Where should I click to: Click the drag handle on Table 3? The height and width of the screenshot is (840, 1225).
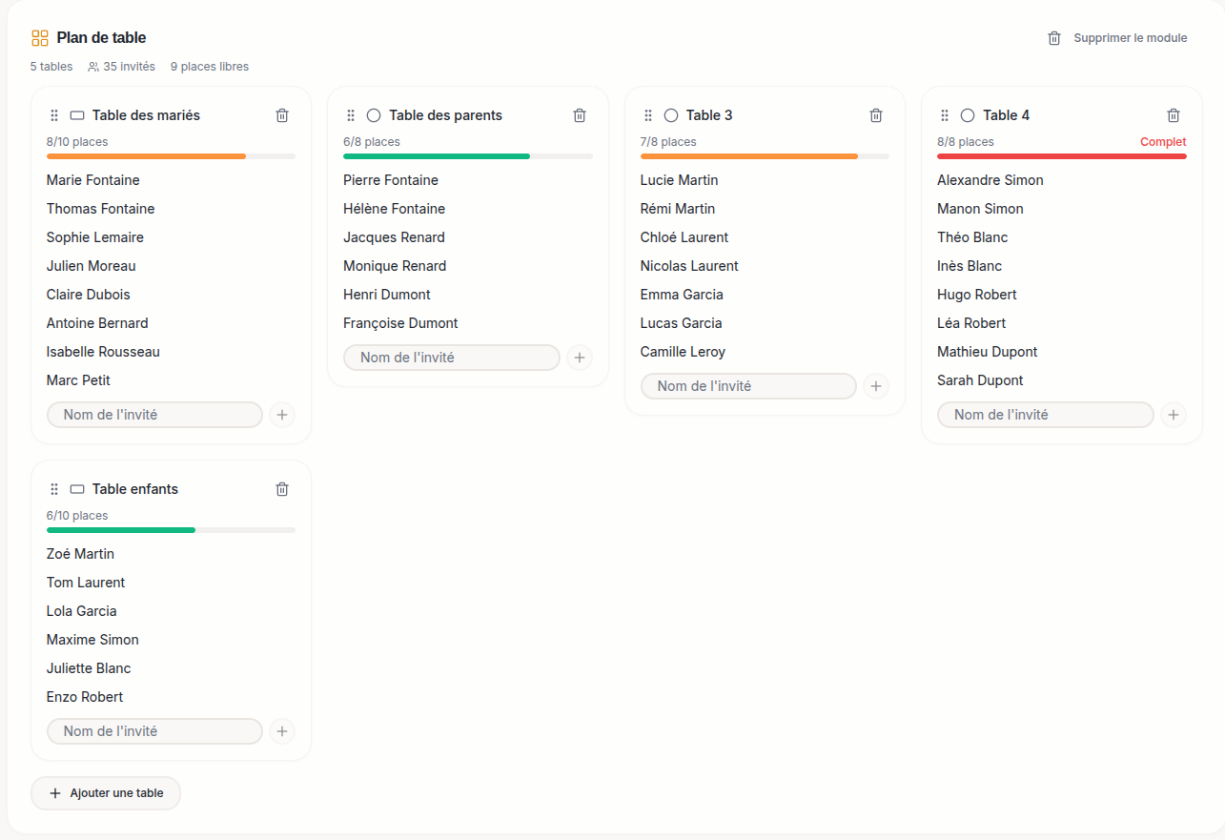648,115
